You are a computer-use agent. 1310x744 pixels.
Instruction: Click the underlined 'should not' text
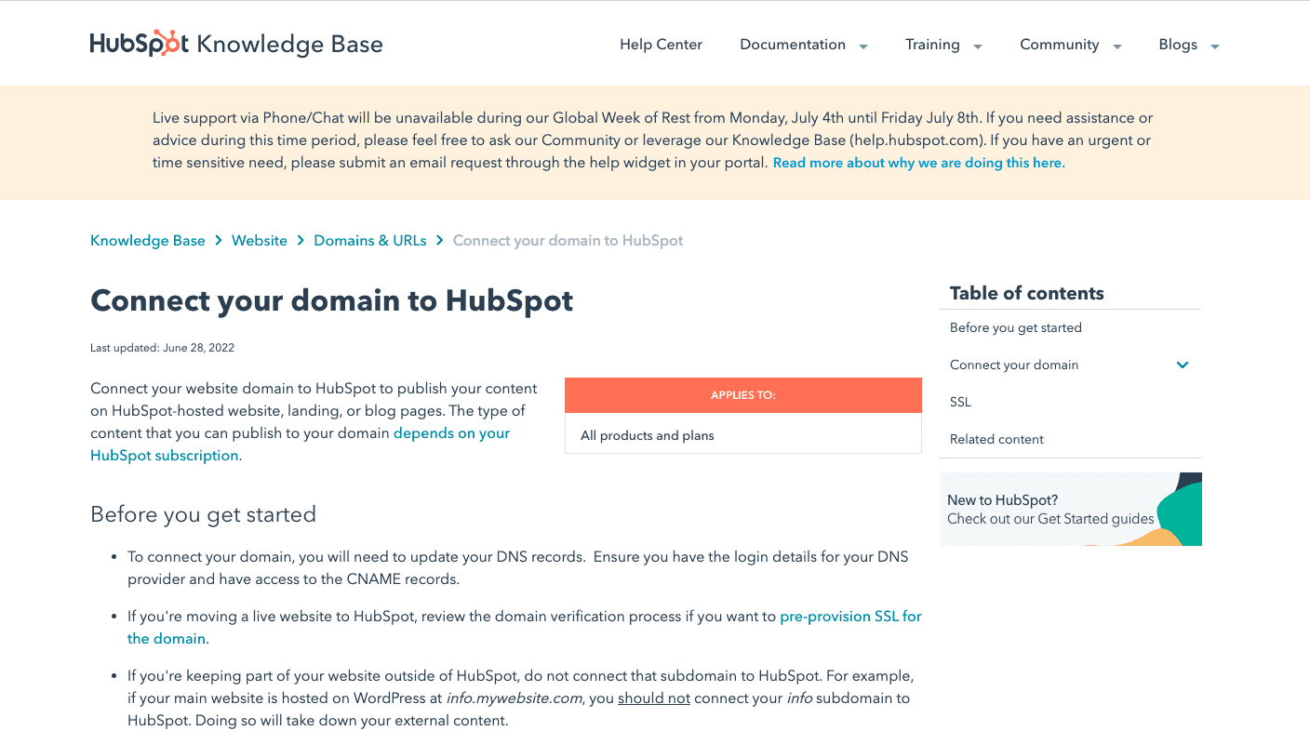coord(654,697)
